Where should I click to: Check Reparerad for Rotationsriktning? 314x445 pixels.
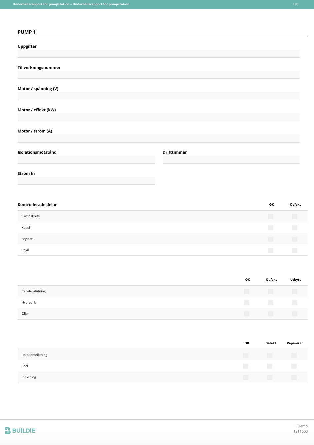point(294,355)
